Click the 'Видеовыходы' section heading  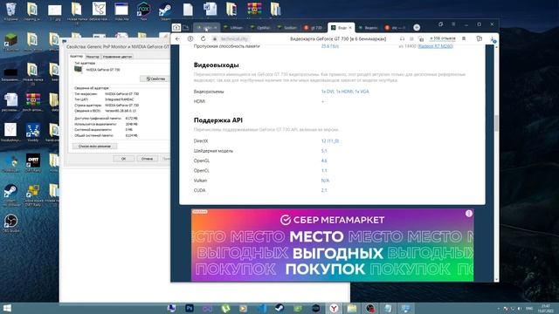[216, 65]
